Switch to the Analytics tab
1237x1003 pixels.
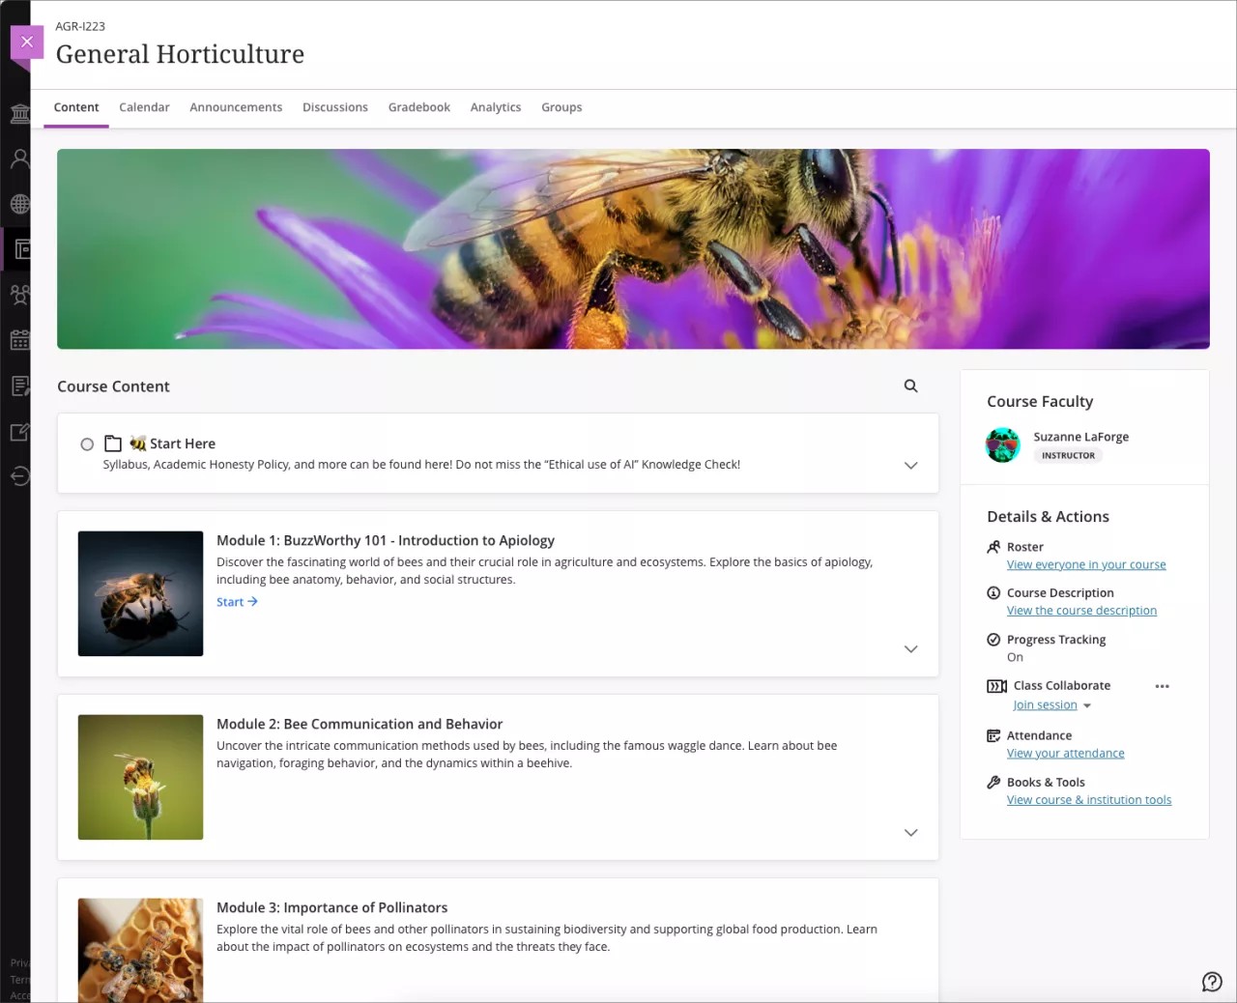495,107
